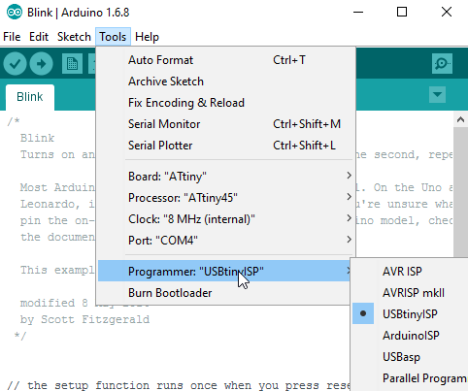Viewport: 468px width, 391px height.
Task: Open the Sketch menu
Action: click(x=74, y=37)
